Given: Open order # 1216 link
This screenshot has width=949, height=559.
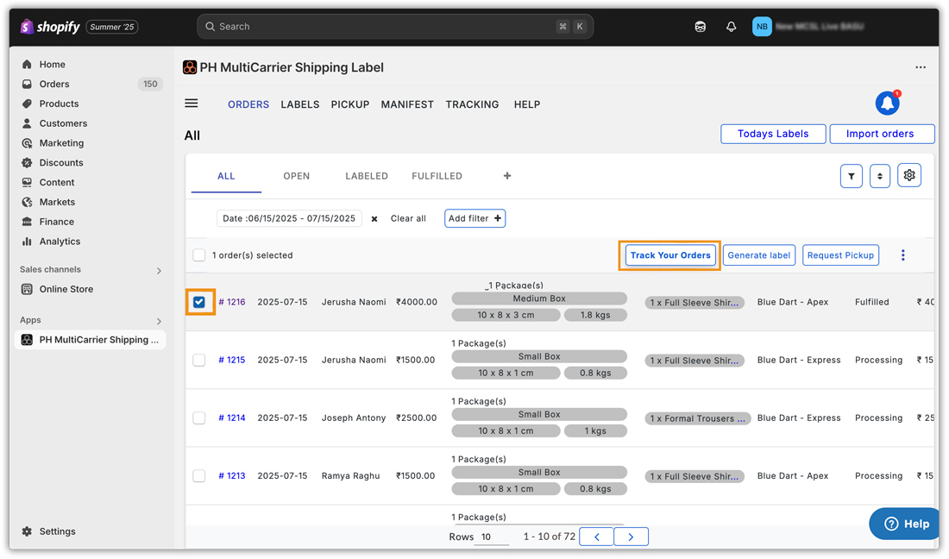Looking at the screenshot, I should 232,302.
